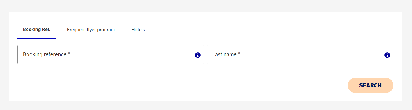Image resolution: width=412 pixels, height=110 pixels.
Task: Choose Frequent flyer program lookup option
Action: (91, 30)
